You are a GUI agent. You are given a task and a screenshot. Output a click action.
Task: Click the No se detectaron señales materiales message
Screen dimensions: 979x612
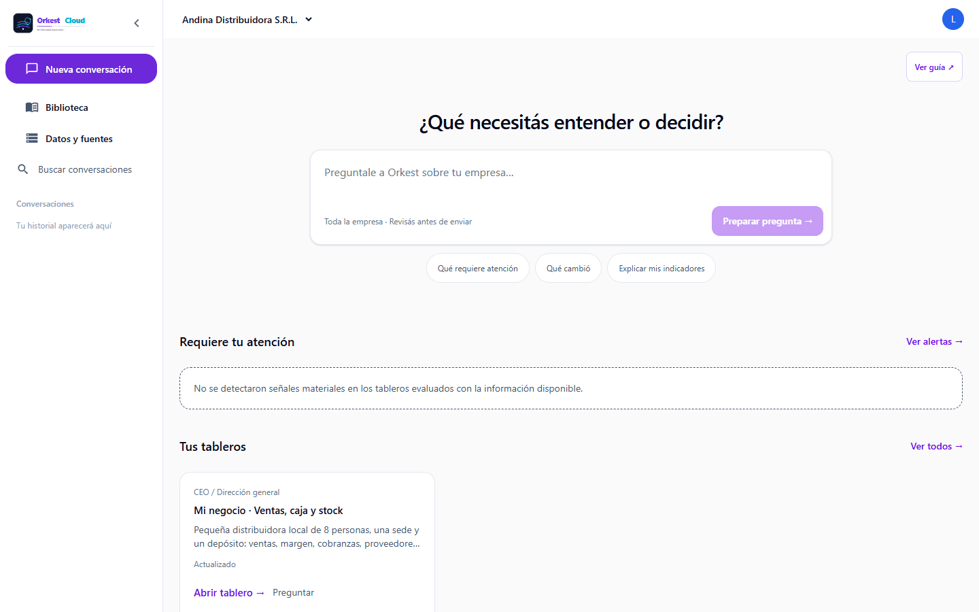click(x=388, y=389)
